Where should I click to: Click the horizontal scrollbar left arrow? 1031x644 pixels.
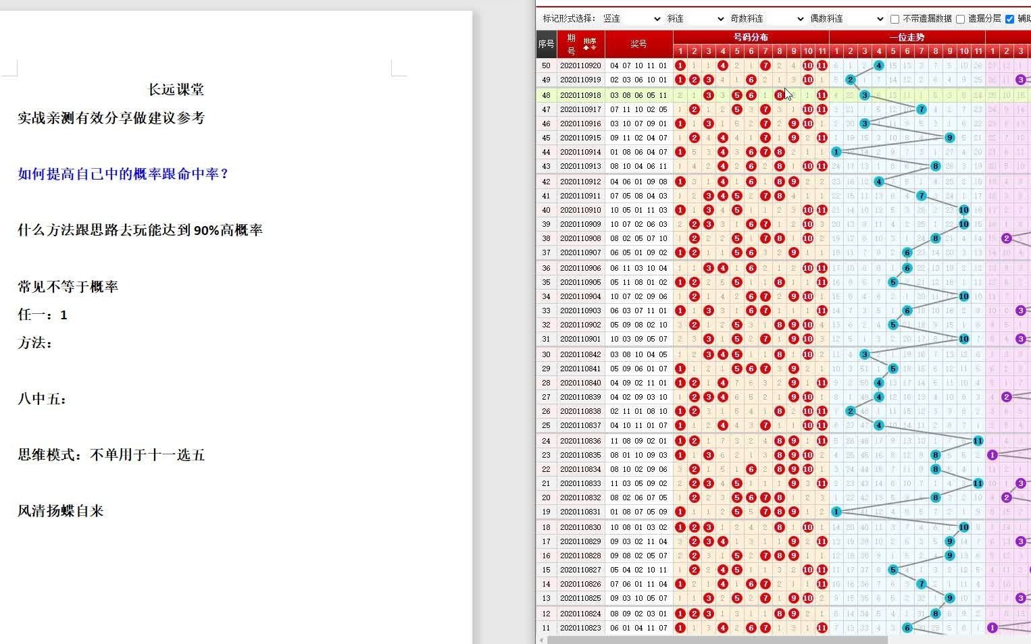point(541,640)
